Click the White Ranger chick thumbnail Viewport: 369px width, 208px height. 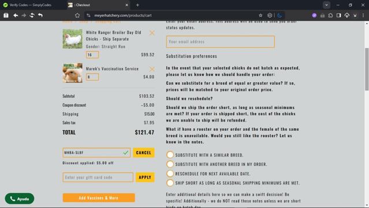(73, 39)
